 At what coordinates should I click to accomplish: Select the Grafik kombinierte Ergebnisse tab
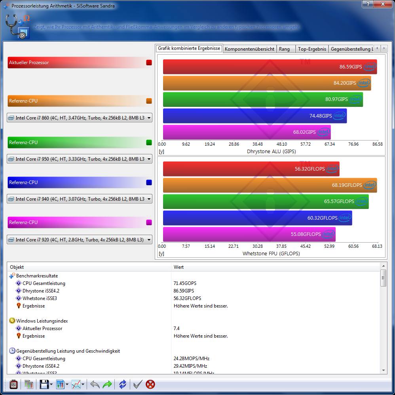tap(189, 48)
